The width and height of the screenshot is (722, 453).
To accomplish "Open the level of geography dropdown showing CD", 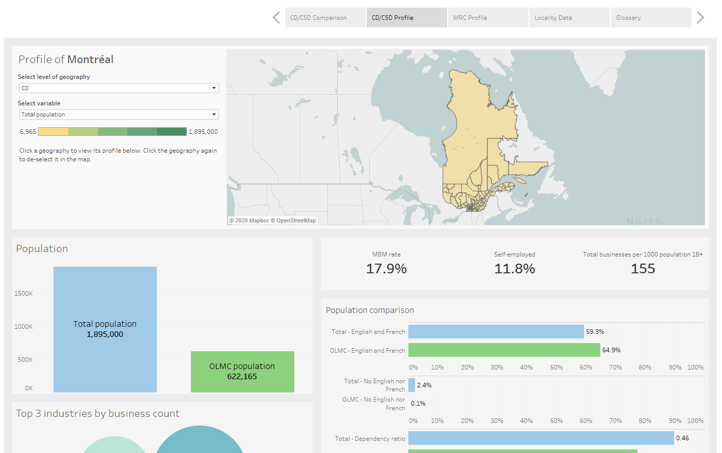I will point(119,88).
